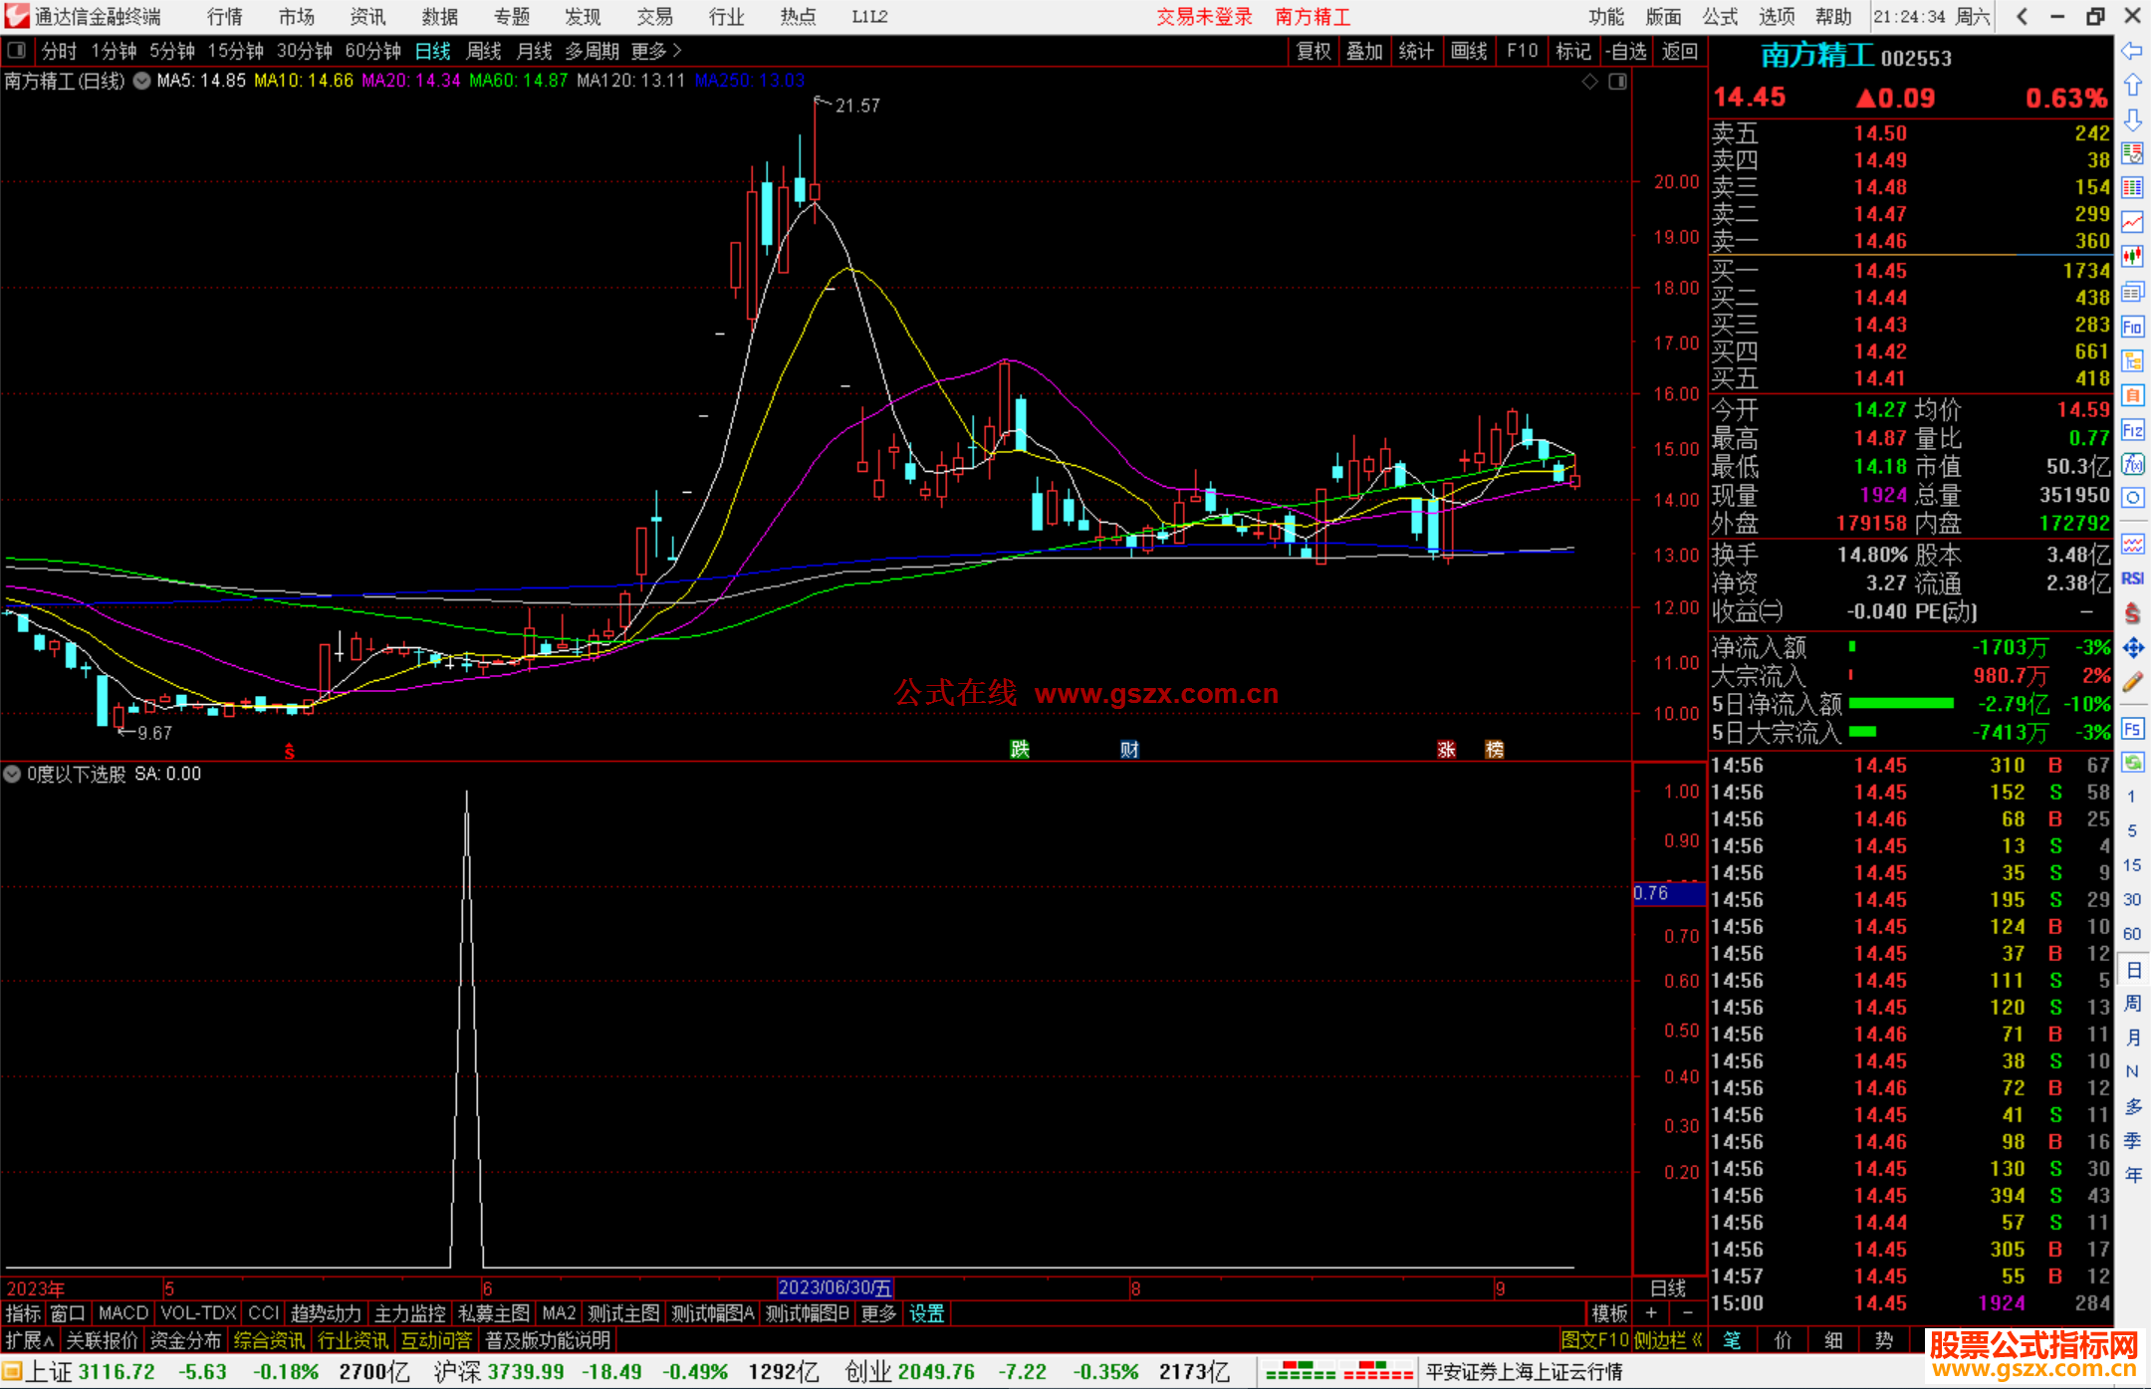
Task: Click the line trend chart sidebar icon
Action: pos(2132,222)
